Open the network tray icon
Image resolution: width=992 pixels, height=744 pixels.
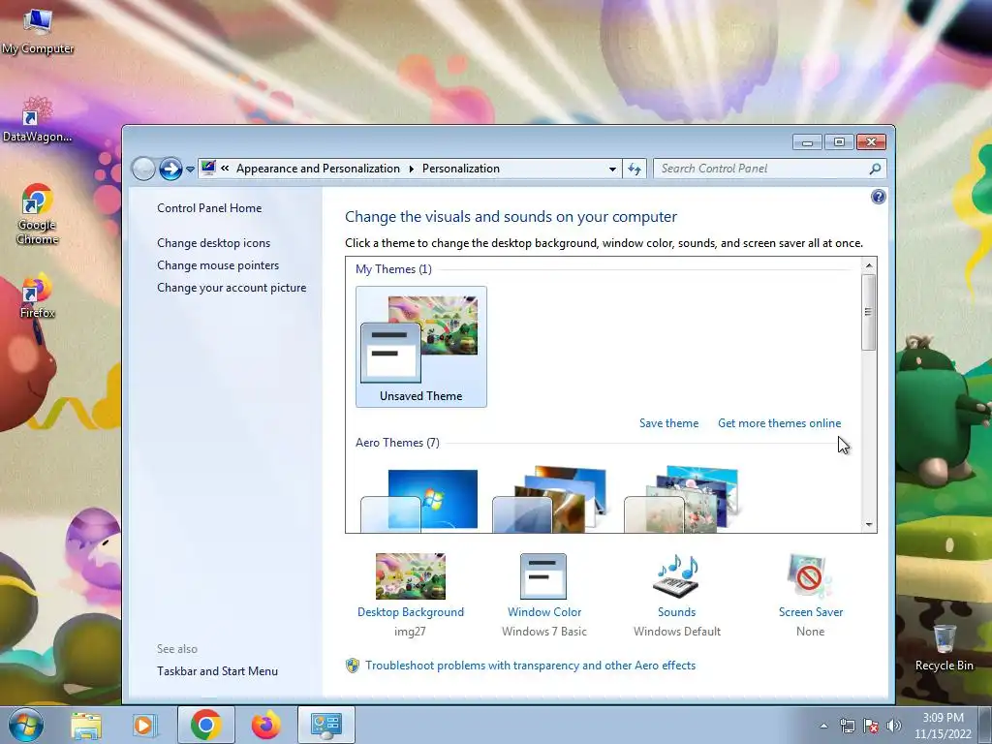pyautogui.click(x=847, y=726)
